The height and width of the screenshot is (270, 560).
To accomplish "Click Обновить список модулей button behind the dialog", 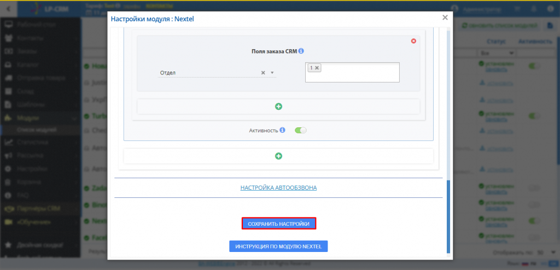I will pyautogui.click(x=499, y=26).
